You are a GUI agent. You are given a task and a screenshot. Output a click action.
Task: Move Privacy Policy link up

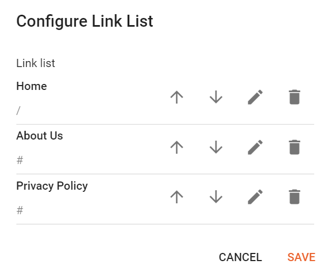click(x=176, y=197)
